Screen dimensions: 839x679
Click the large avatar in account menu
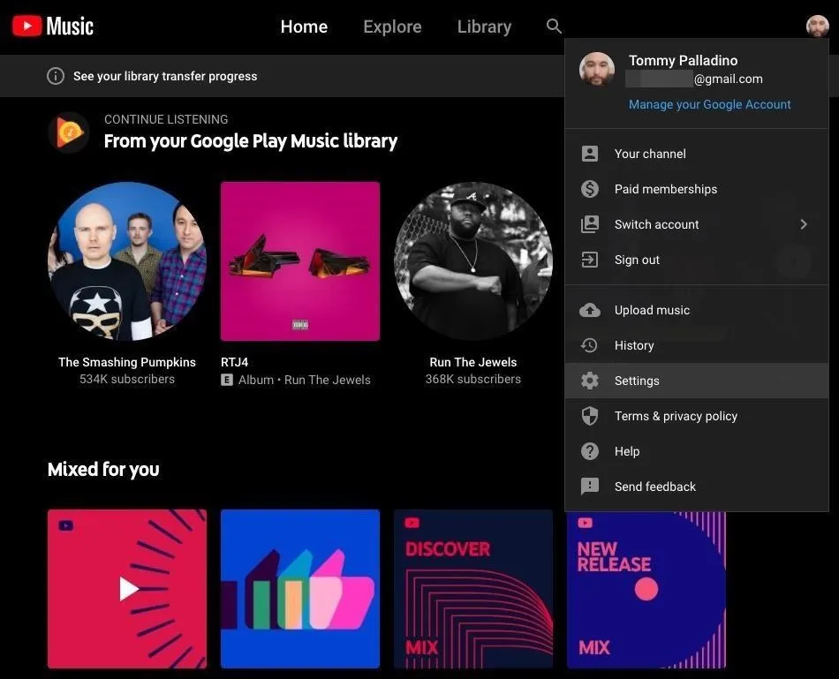[x=597, y=70]
